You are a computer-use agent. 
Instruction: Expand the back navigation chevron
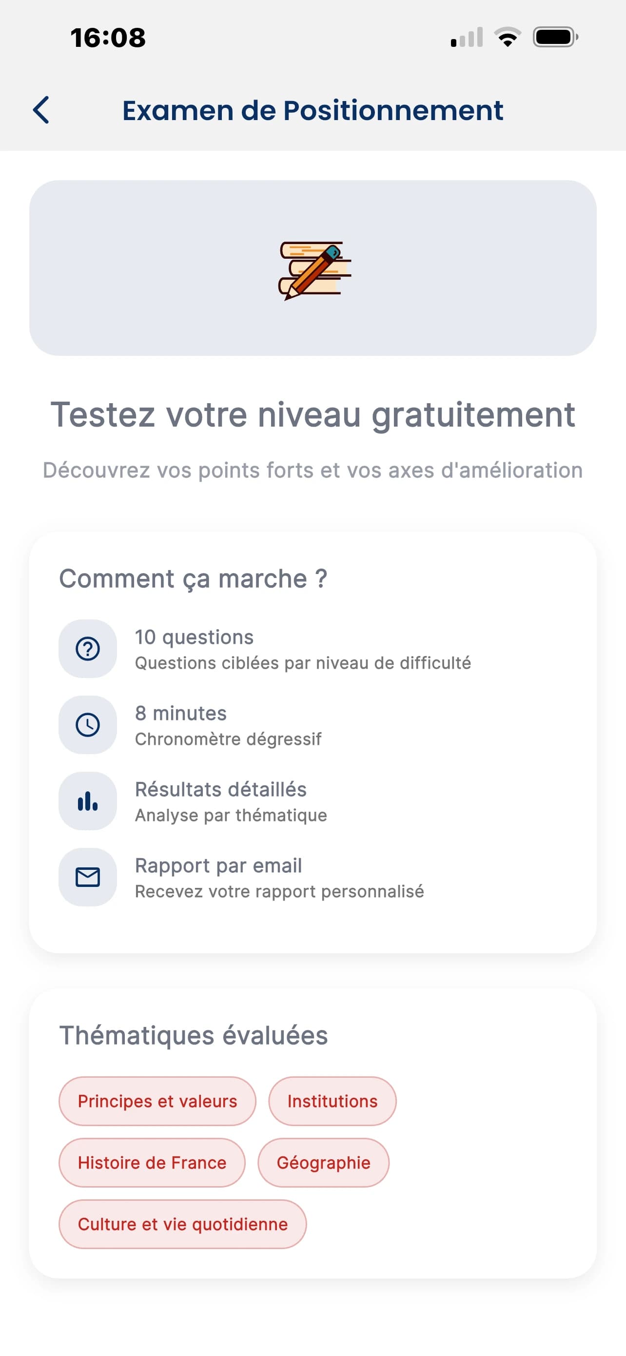click(41, 110)
